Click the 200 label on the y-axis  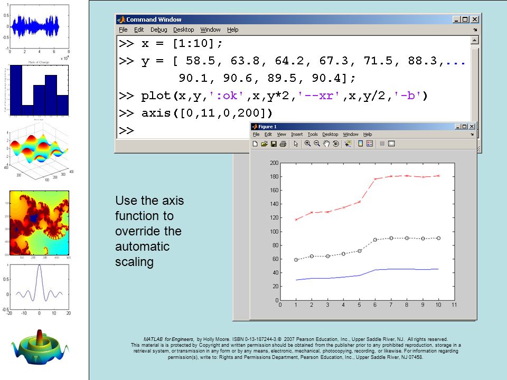coord(274,163)
